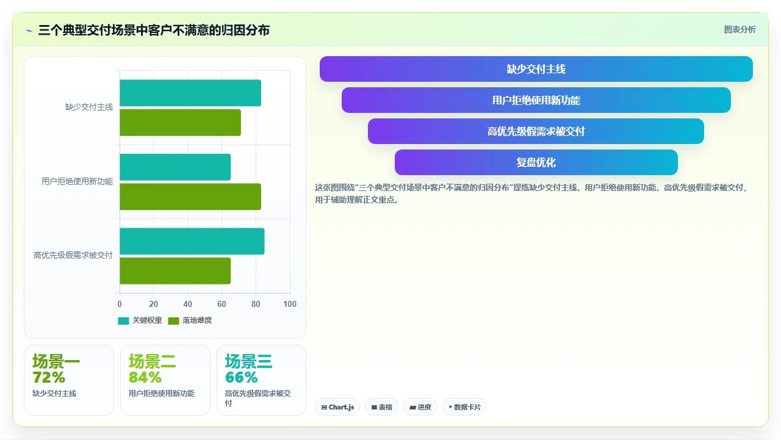The width and height of the screenshot is (781, 440).
Task: Click 关键权重 bar for 高优先级假需求被交付
Action: [x=192, y=241]
